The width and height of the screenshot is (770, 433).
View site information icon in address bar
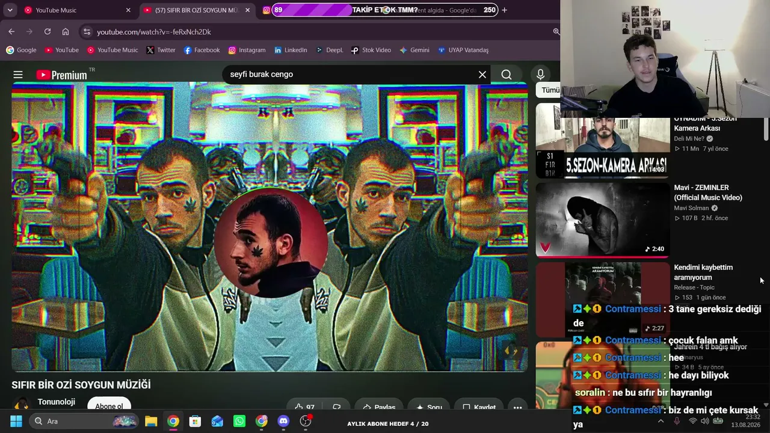click(x=87, y=32)
